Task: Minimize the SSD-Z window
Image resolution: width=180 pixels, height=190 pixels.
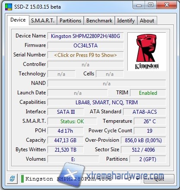Action: 139,5
